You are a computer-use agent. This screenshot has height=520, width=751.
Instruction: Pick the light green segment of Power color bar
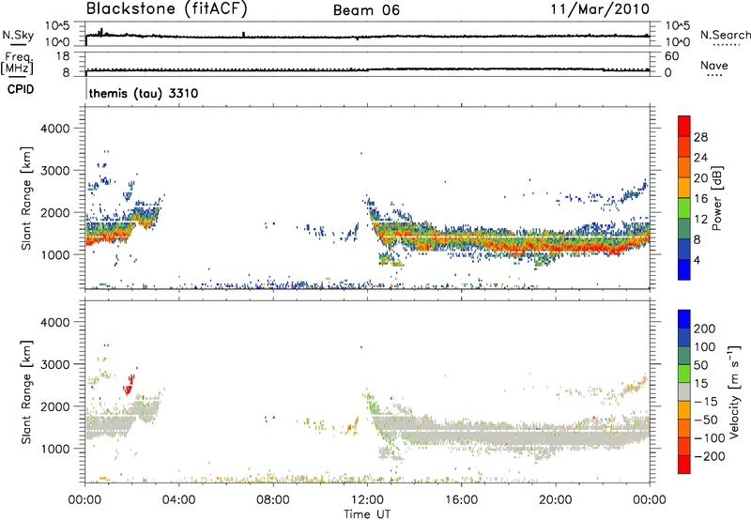684,207
